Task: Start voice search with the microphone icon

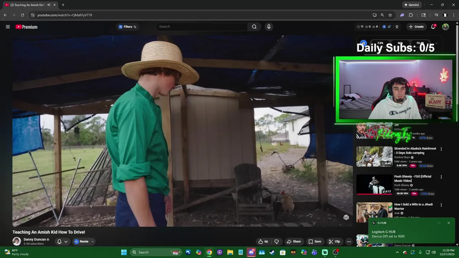Action: tap(269, 27)
